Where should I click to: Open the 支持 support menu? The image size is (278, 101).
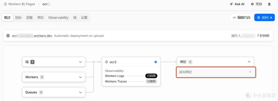click(257, 4)
